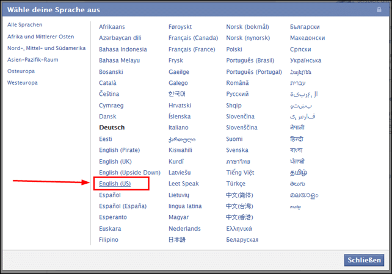Choose Euskara language
The width and height of the screenshot is (392, 274).
pyautogui.click(x=110, y=229)
